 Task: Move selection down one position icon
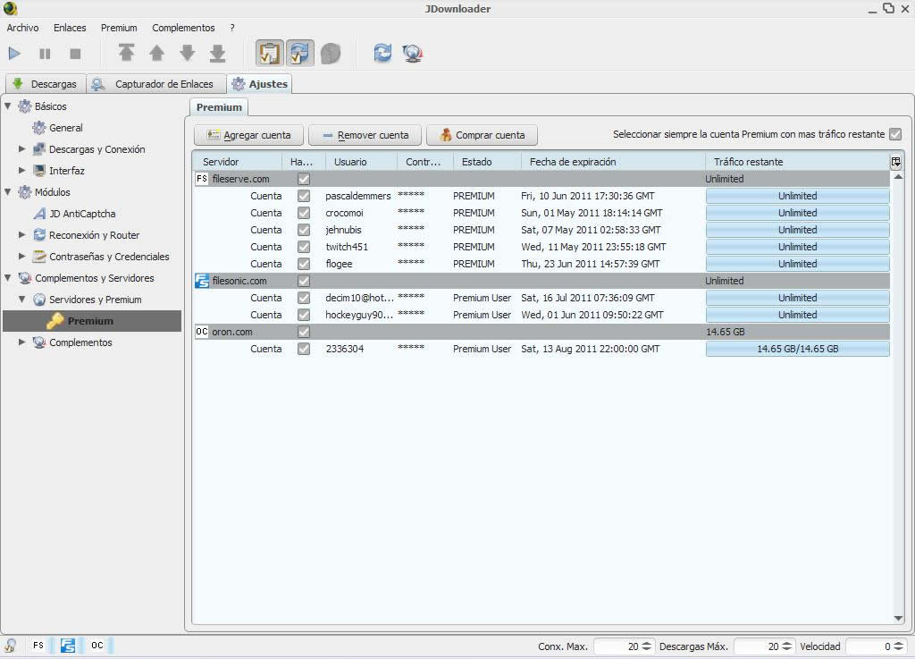coord(188,53)
